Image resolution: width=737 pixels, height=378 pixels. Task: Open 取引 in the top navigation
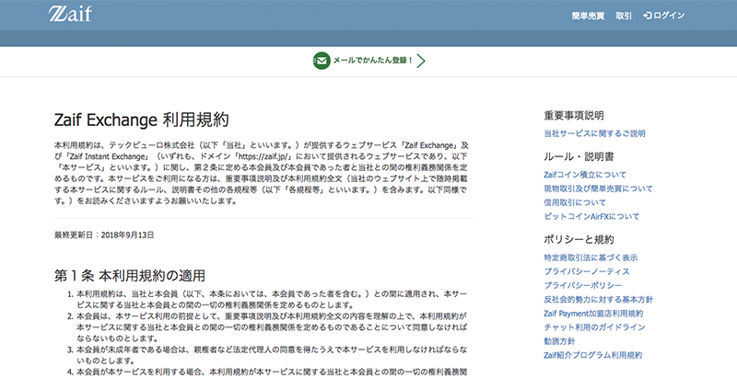624,16
